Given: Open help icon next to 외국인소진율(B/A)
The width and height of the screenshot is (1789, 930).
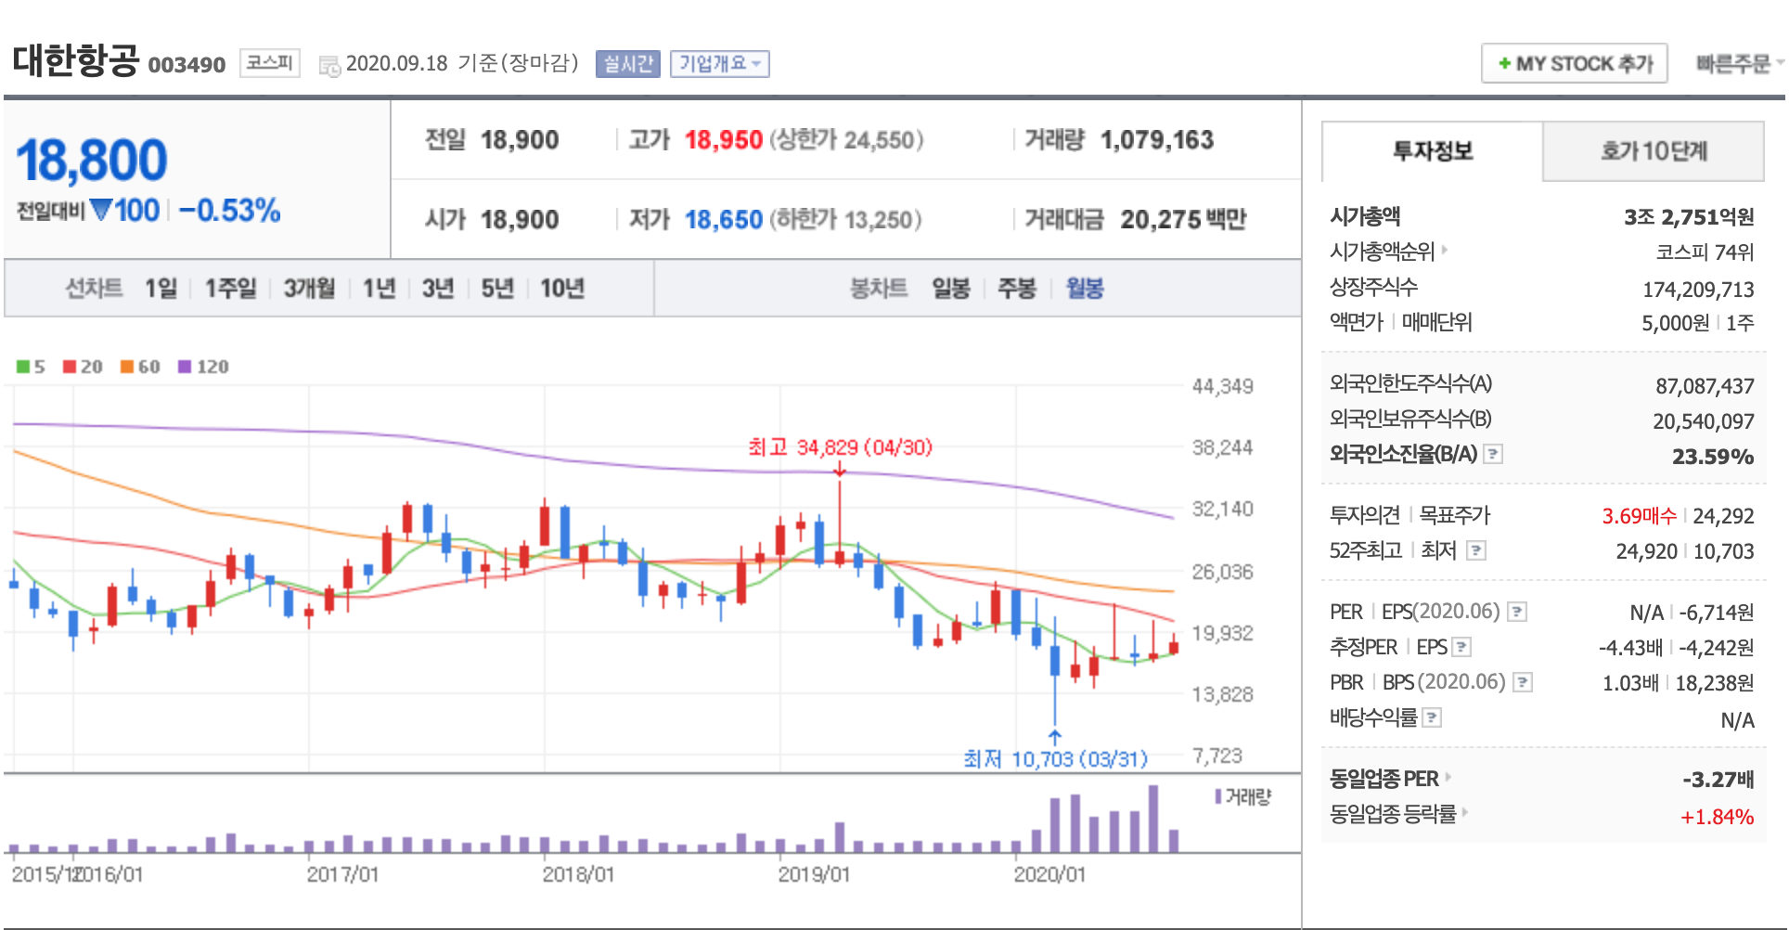Looking at the screenshot, I should tap(1493, 454).
